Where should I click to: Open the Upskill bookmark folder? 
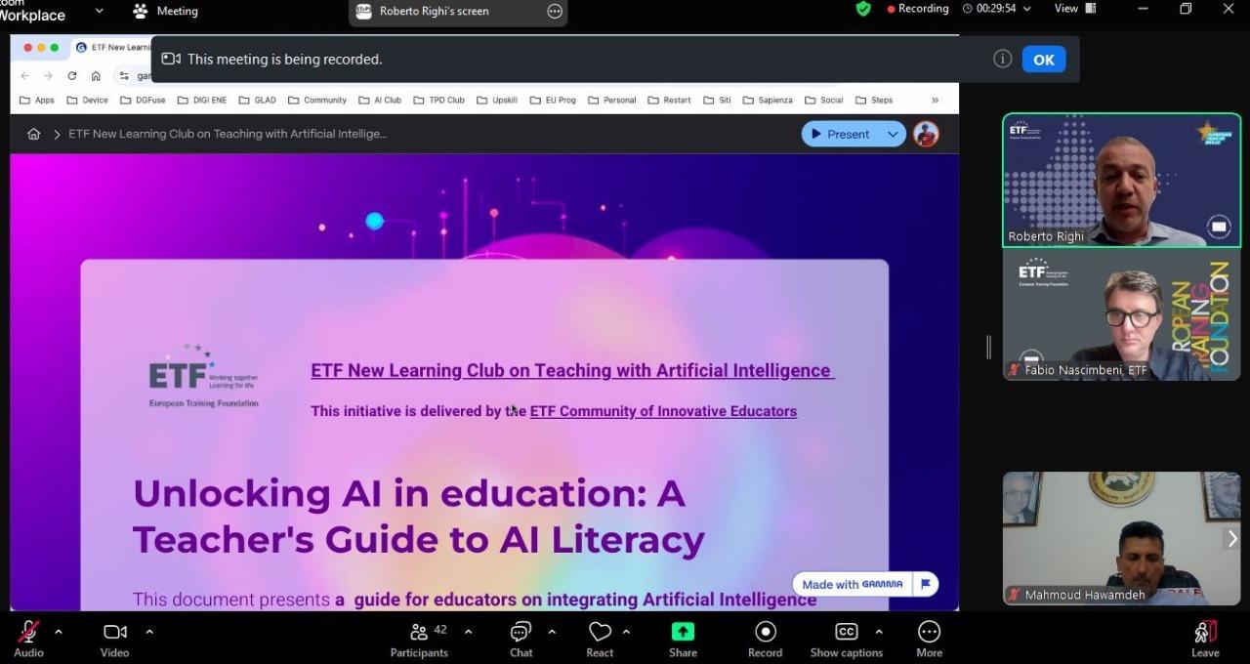point(497,100)
